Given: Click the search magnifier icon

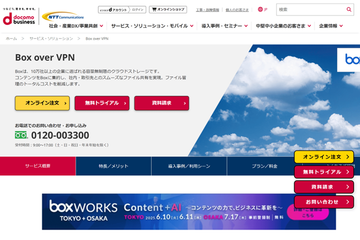Looking at the screenshot, I should pyautogui.click(x=348, y=9).
